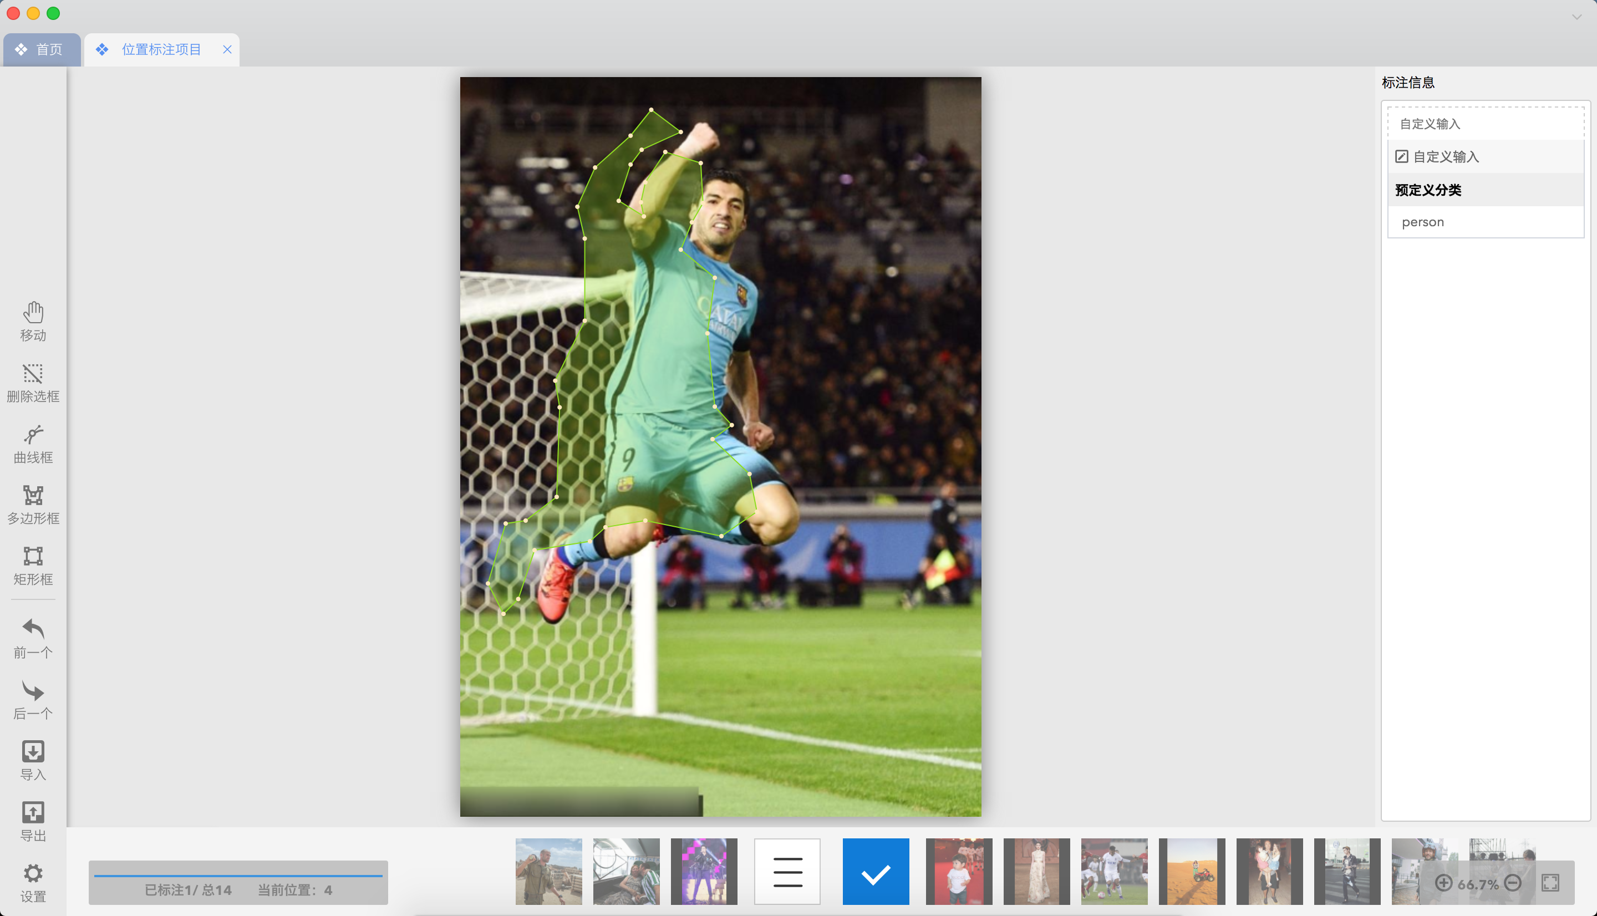Open the person carrying child thumbnail
Screen dimensions: 1597x916
click(x=1269, y=871)
